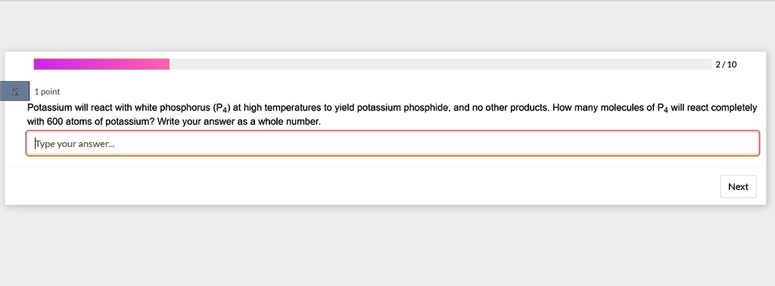Click the gray background below the question card

(387, 245)
